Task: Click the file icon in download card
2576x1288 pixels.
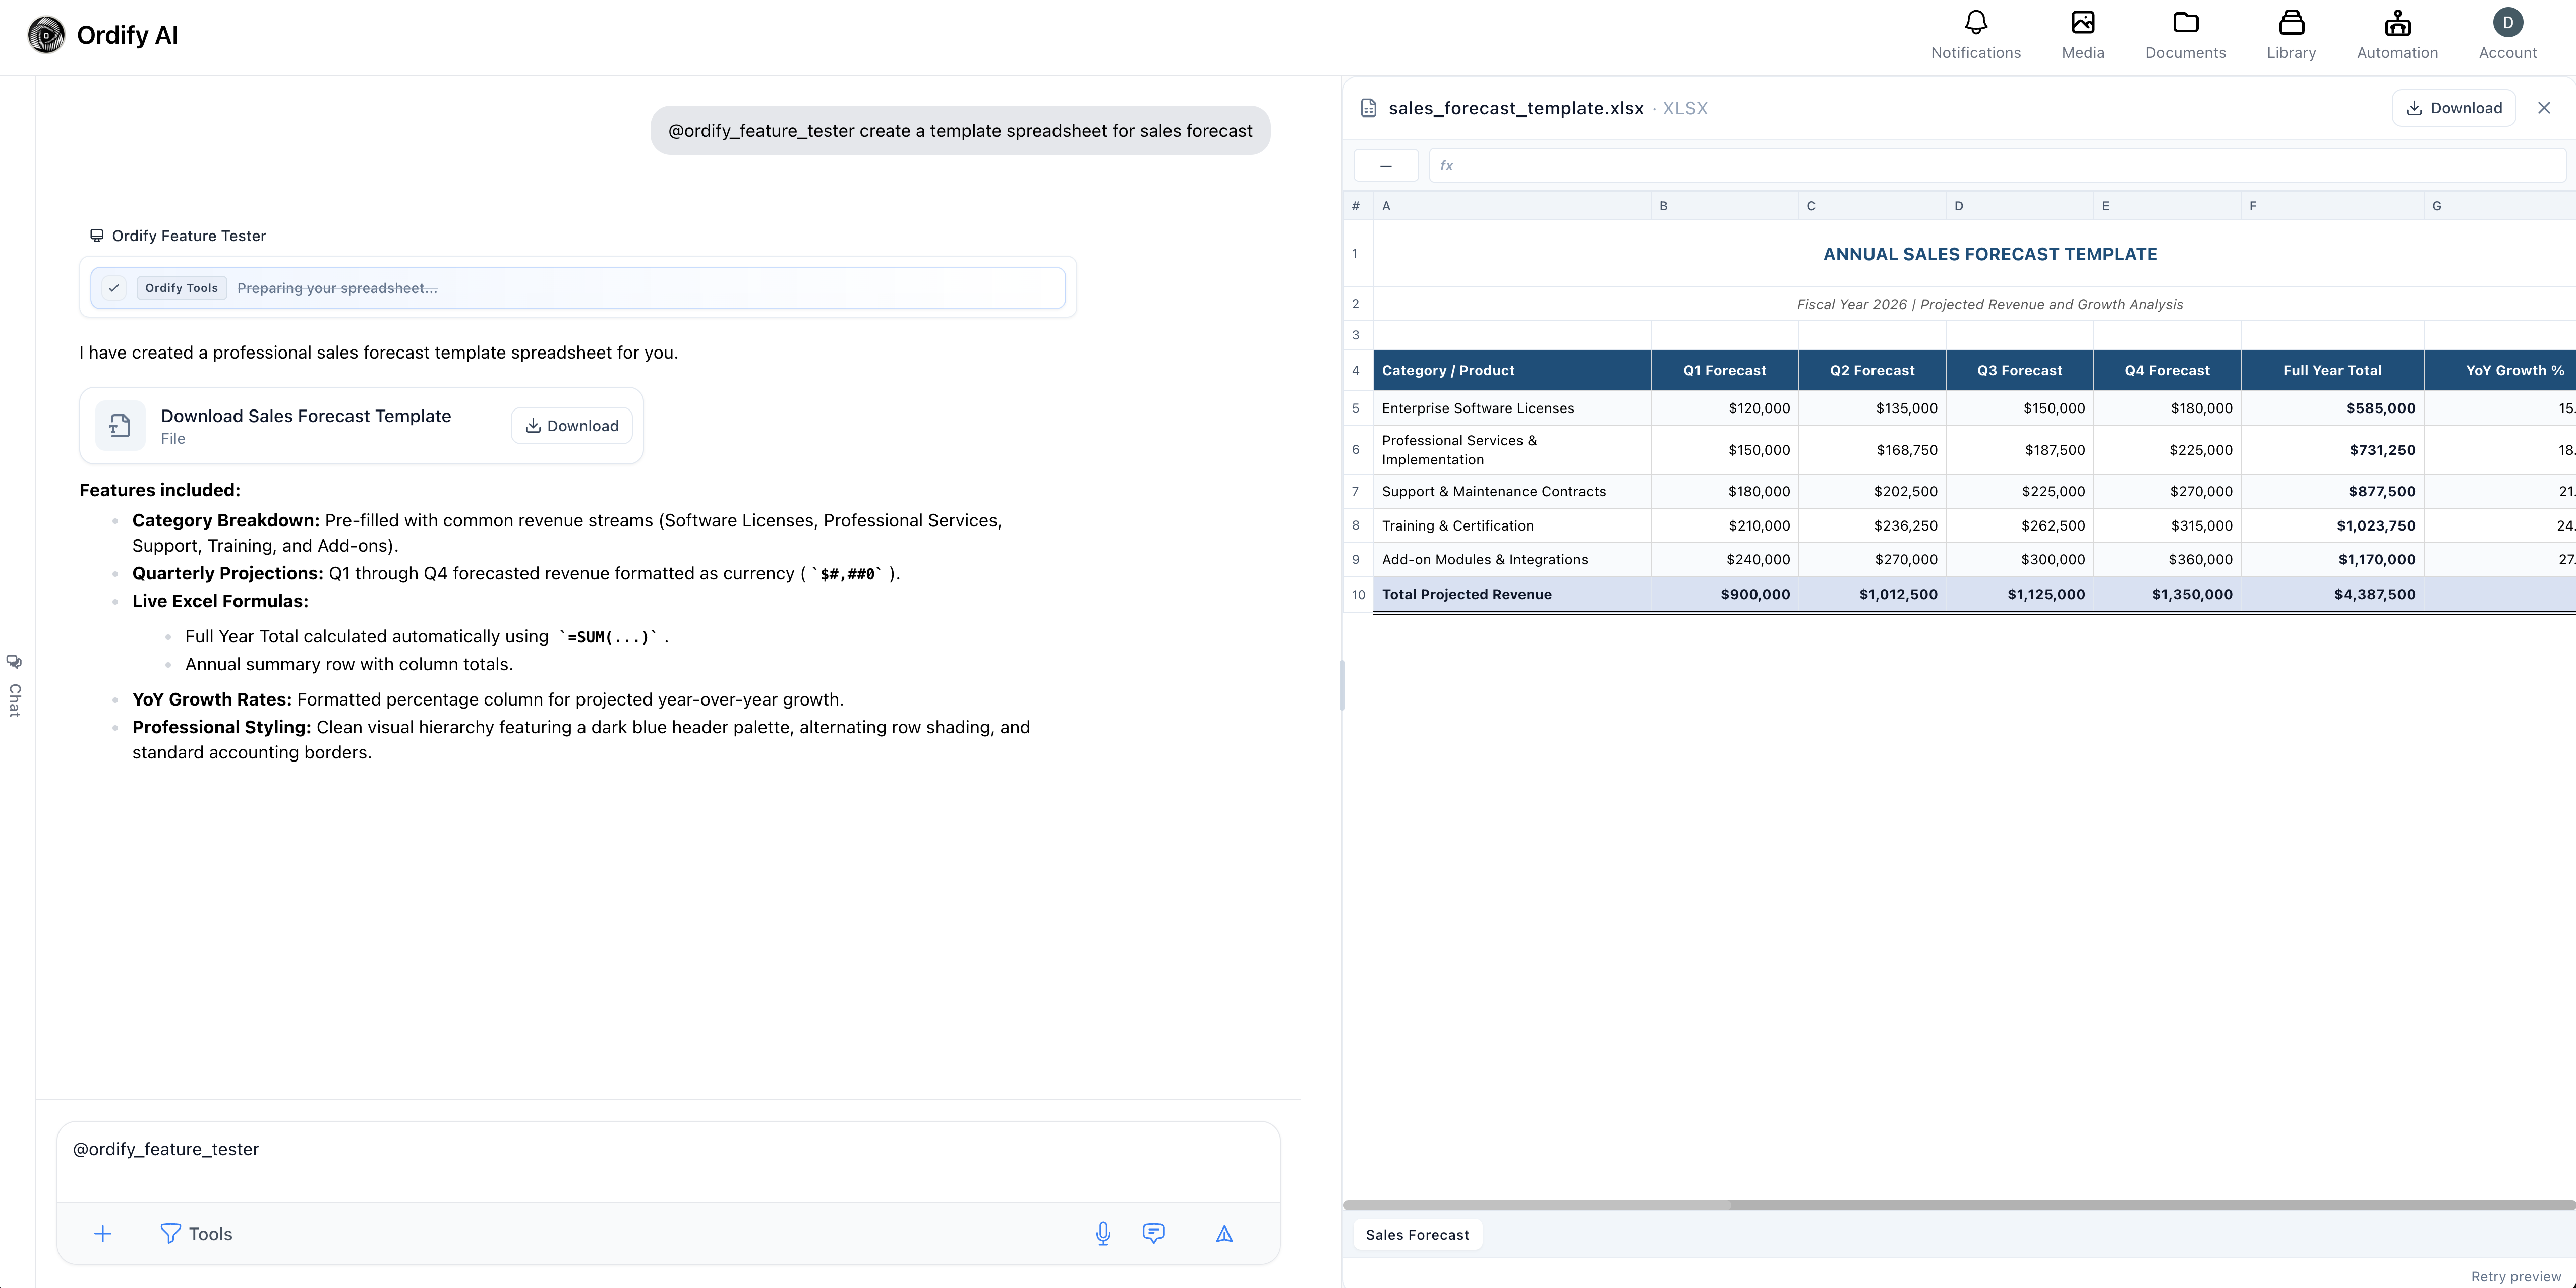Action: point(120,426)
